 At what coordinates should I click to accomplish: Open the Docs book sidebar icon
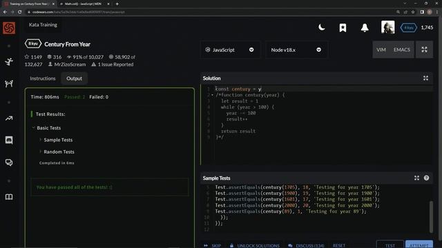click(x=9, y=197)
